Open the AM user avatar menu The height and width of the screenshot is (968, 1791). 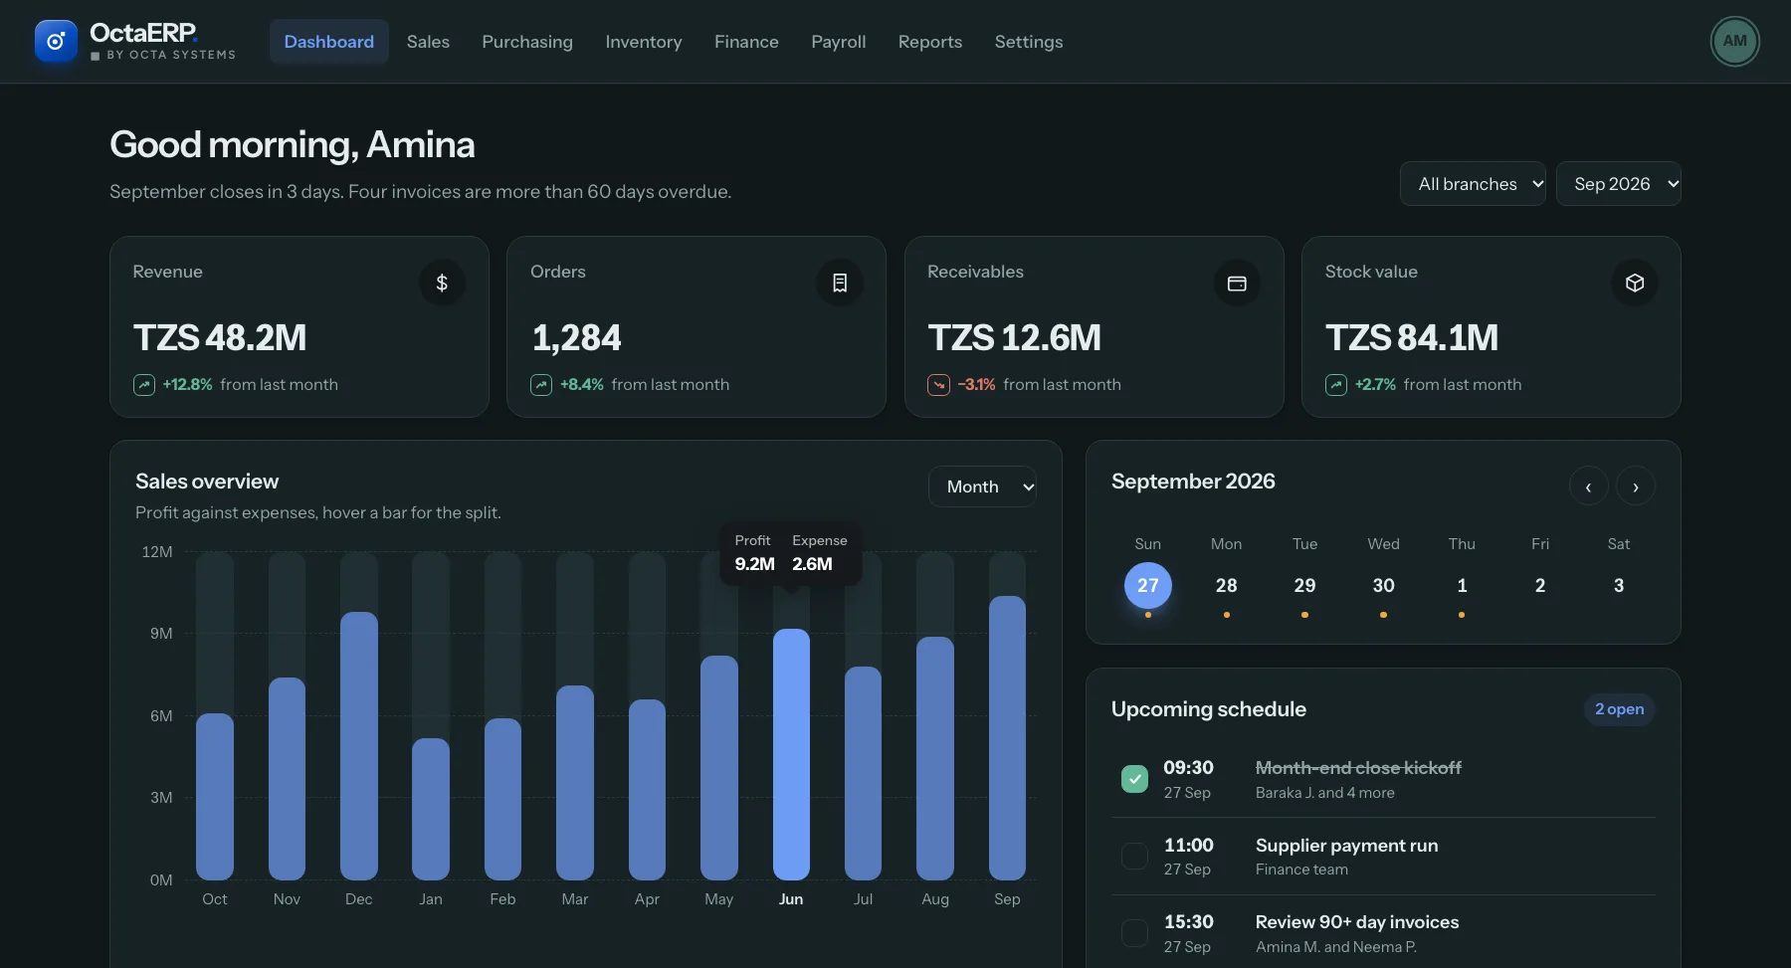(x=1734, y=42)
